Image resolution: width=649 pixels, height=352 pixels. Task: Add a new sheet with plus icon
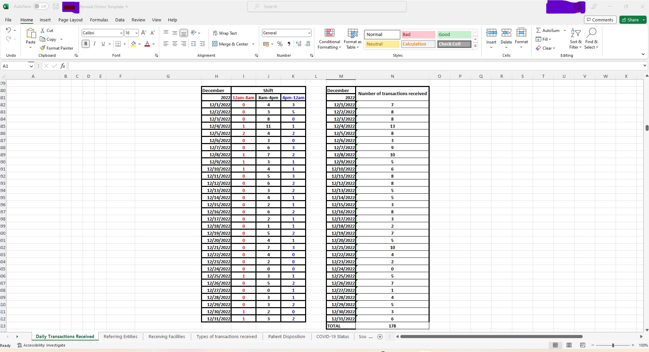click(380, 337)
